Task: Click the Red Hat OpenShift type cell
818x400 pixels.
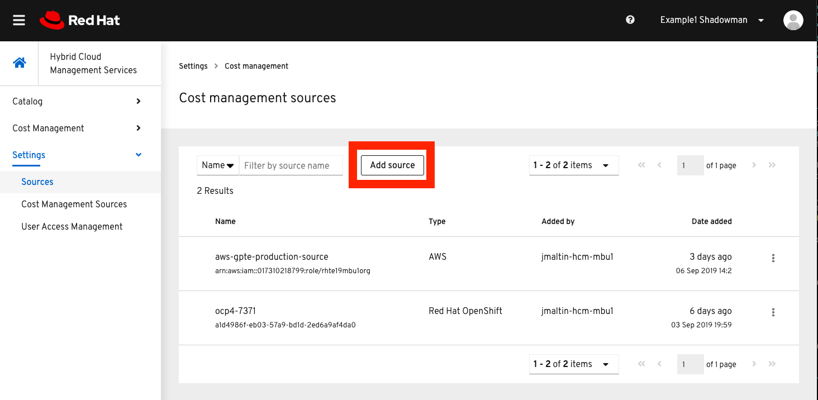Action: point(465,311)
